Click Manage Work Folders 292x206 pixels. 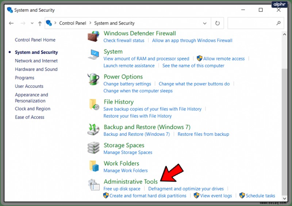[x=126, y=171]
